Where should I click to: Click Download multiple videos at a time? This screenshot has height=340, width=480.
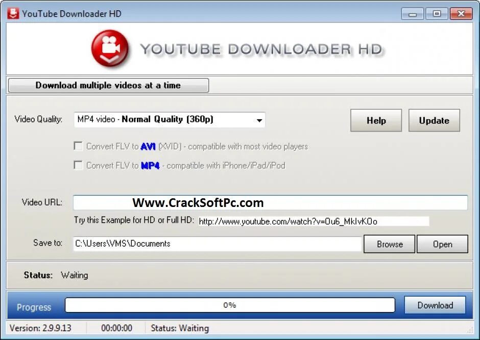tap(108, 85)
